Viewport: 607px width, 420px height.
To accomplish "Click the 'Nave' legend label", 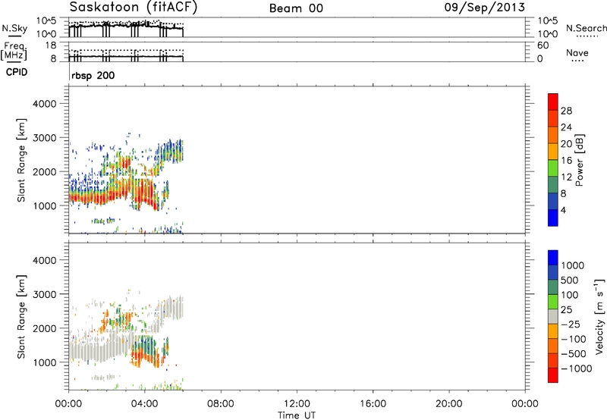I will 577,53.
